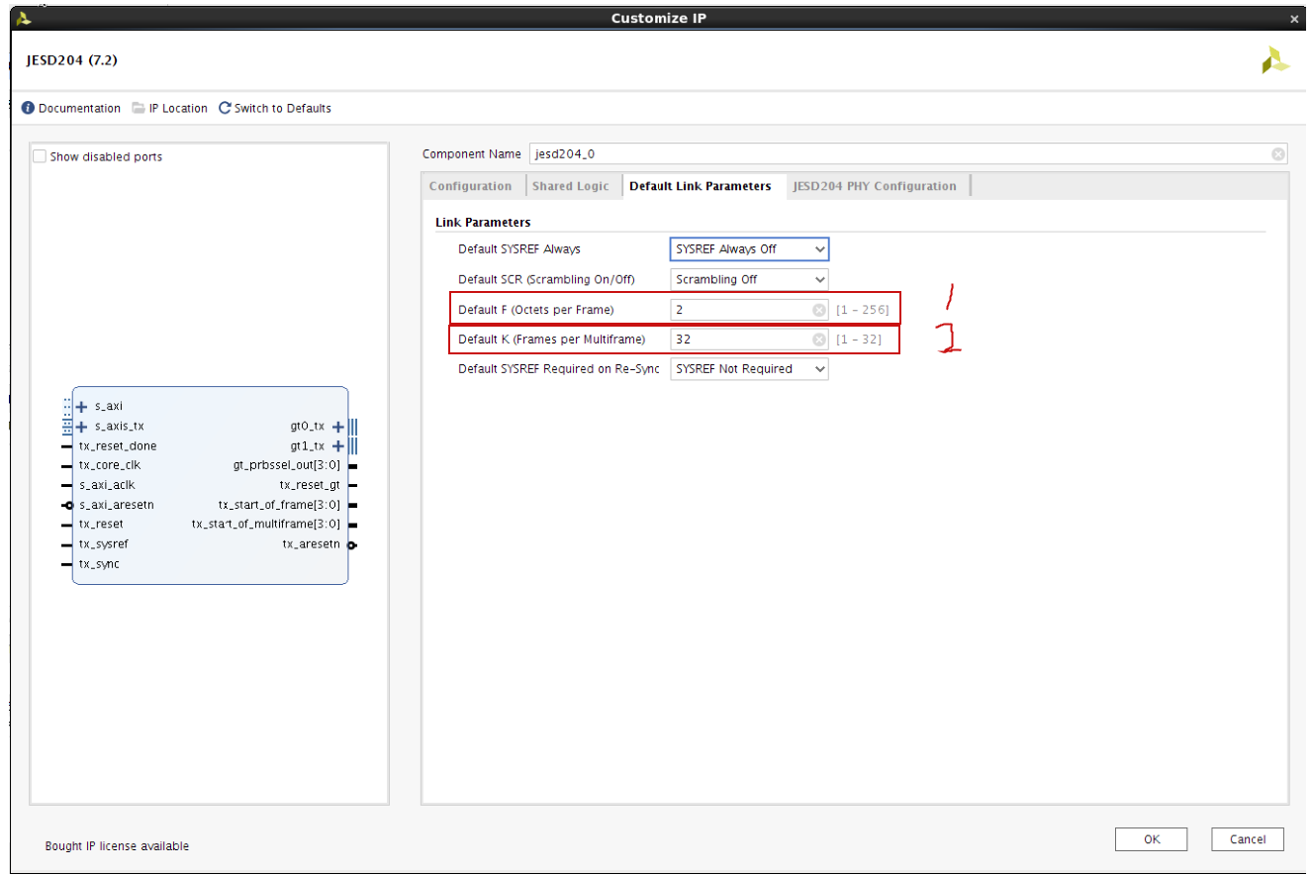Open the Documentation info icon
The image size is (1312, 875).
[28, 109]
